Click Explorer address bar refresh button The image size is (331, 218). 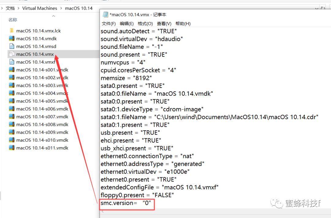pos(323,8)
